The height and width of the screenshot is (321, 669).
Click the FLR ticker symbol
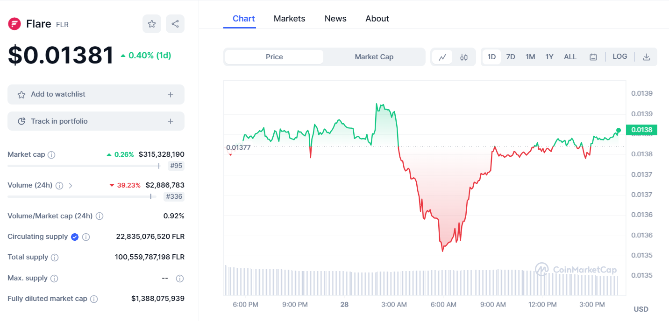62,25
